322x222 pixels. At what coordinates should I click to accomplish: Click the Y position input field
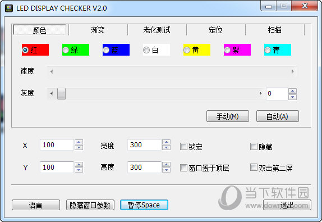(57, 167)
